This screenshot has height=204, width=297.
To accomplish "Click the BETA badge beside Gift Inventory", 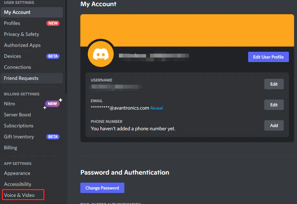I will tap(53, 136).
